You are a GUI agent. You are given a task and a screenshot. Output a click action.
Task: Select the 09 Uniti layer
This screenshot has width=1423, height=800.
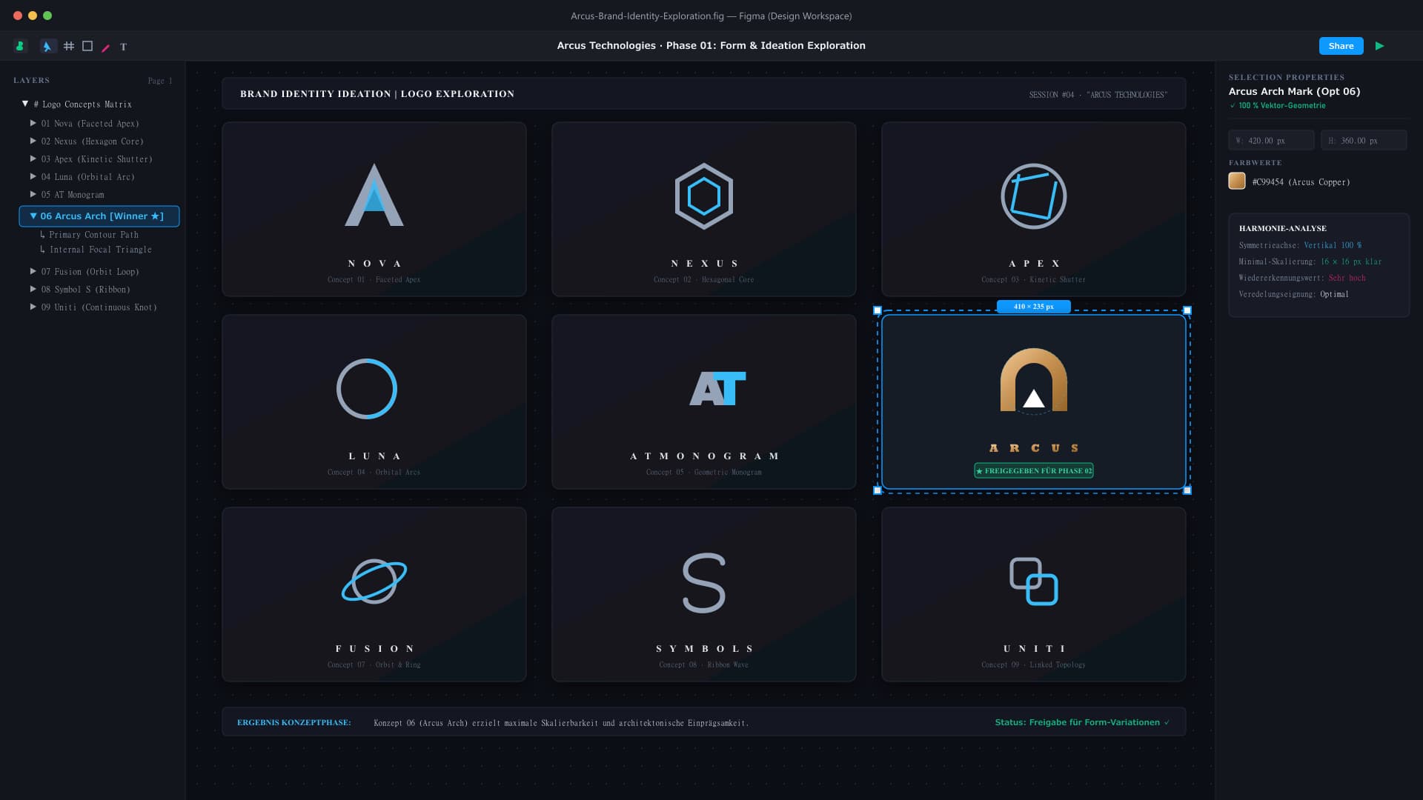99,307
